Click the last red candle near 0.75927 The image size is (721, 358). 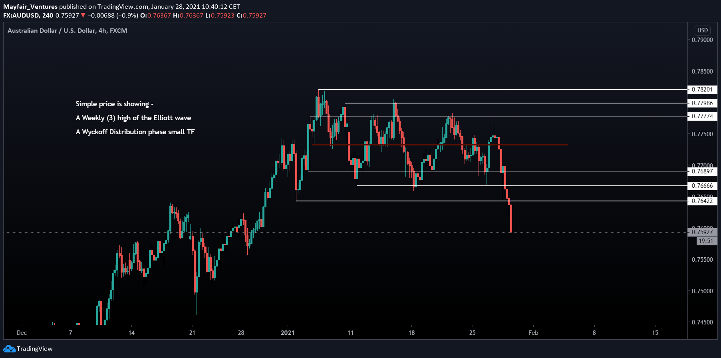[x=511, y=218]
